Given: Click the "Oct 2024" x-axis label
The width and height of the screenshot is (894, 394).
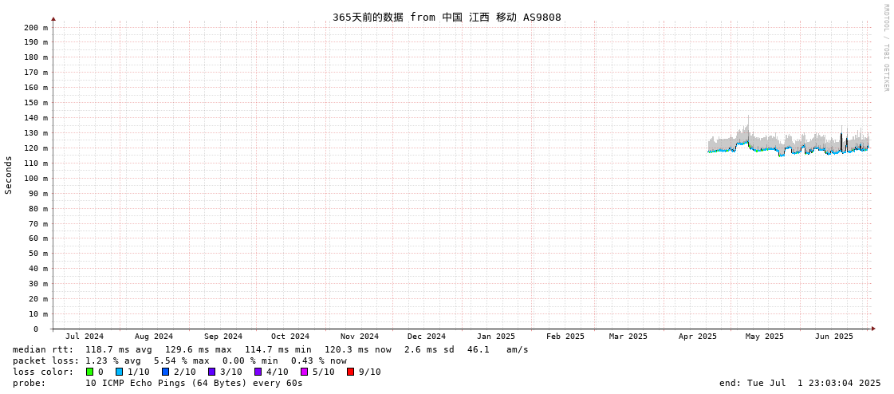Looking at the screenshot, I should 290,337.
